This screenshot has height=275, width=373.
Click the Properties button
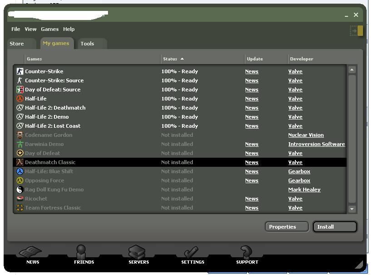287,227
